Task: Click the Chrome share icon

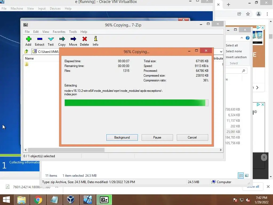Action: pyautogui.click(x=239, y=14)
